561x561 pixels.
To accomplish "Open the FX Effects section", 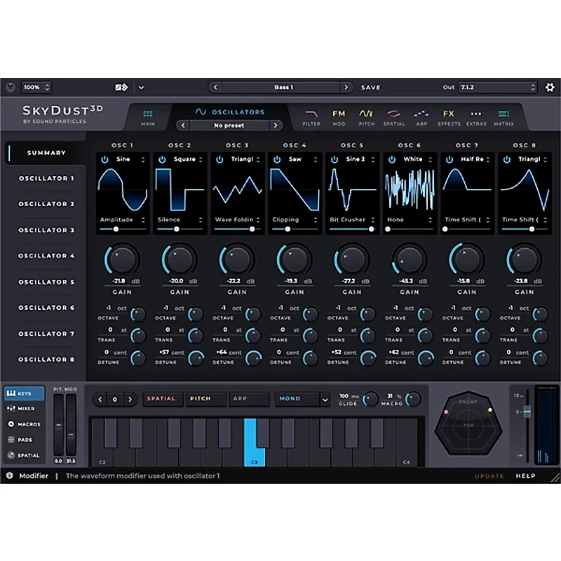I will click(449, 116).
